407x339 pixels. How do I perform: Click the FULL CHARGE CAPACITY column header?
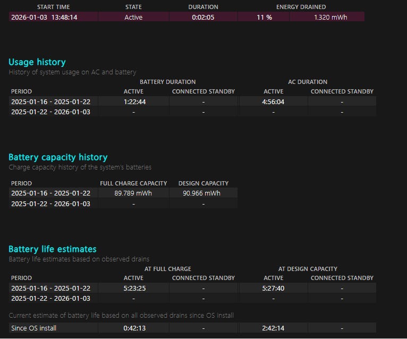[133, 183]
